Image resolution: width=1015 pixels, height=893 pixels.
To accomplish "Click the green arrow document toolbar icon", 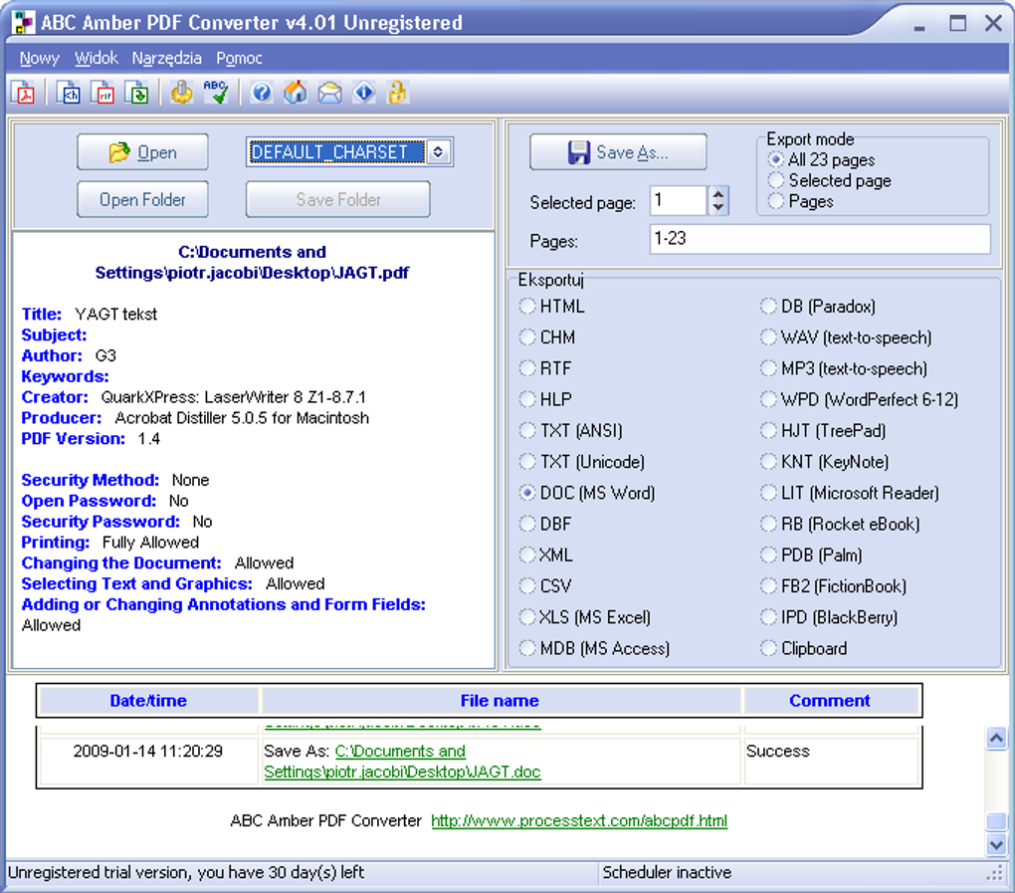I will click(x=136, y=94).
